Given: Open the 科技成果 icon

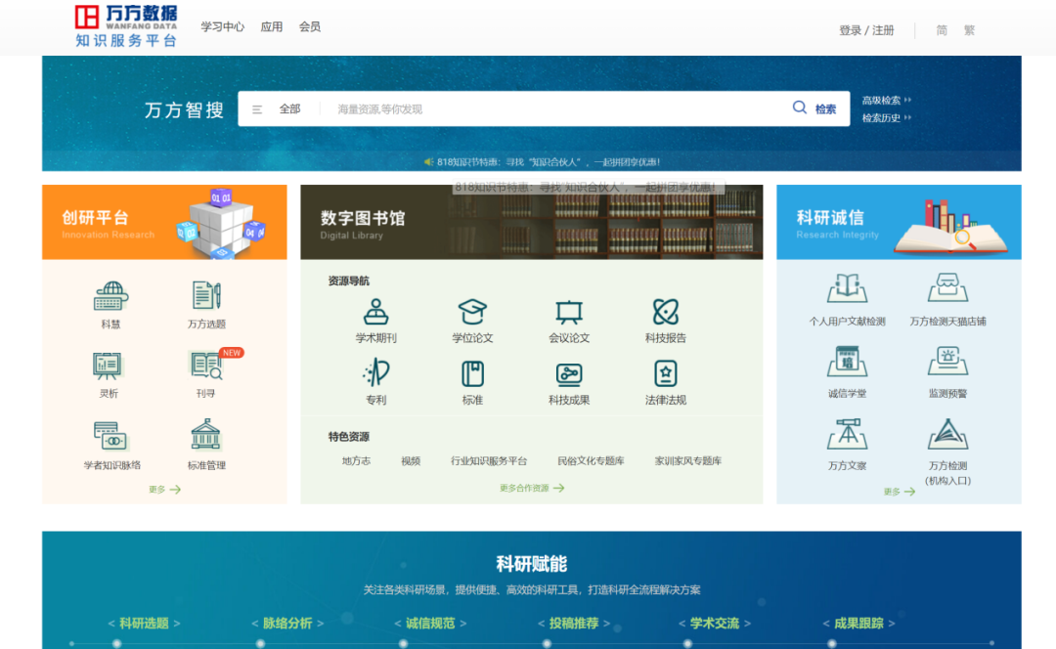Looking at the screenshot, I should (569, 374).
